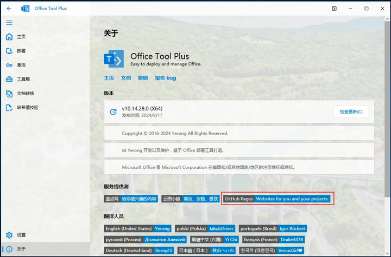This screenshot has height=257, width=391.
Task: Open the 设置 gear icon
Action: point(9,235)
